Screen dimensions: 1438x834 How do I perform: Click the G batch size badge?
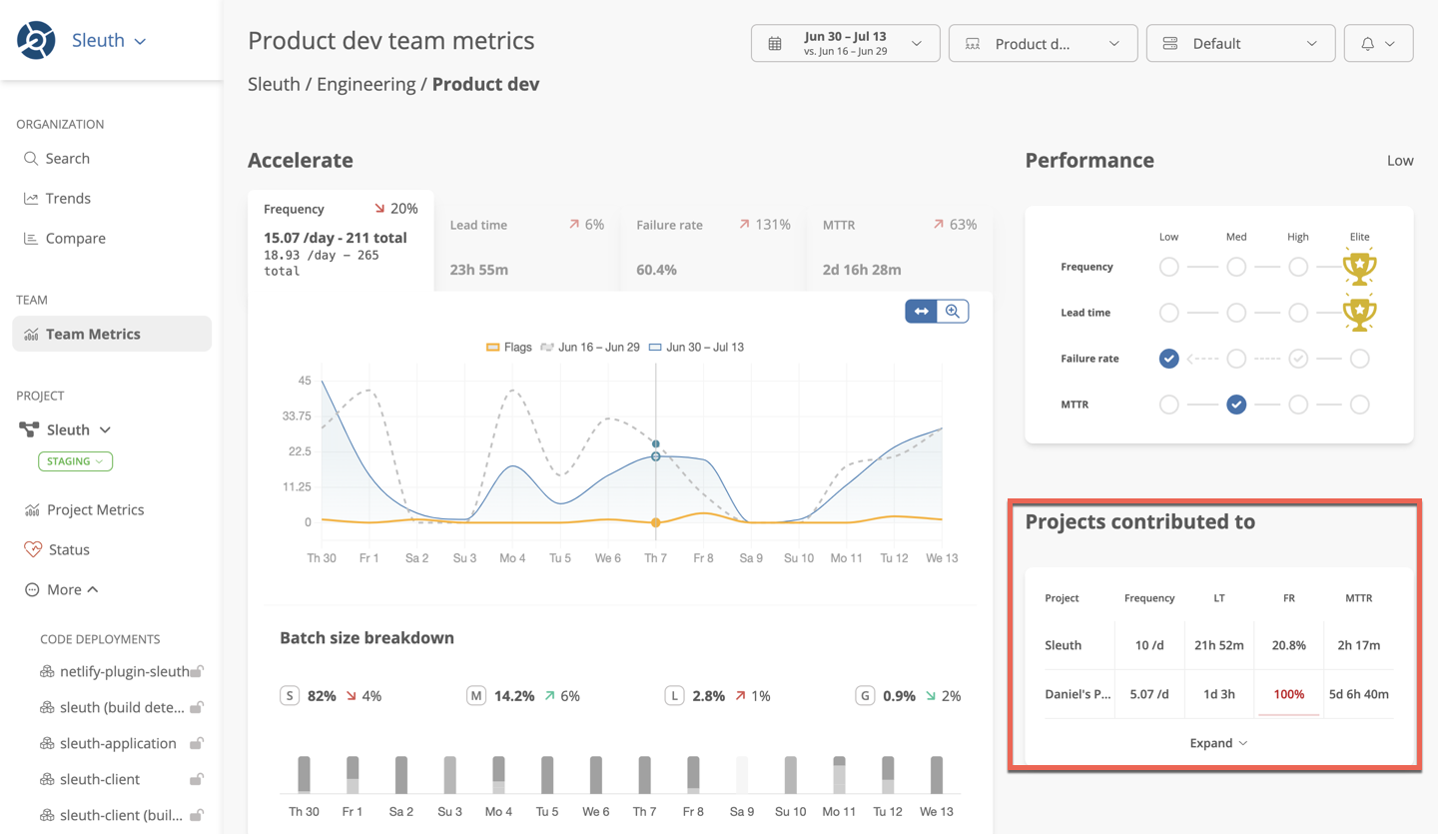click(865, 695)
